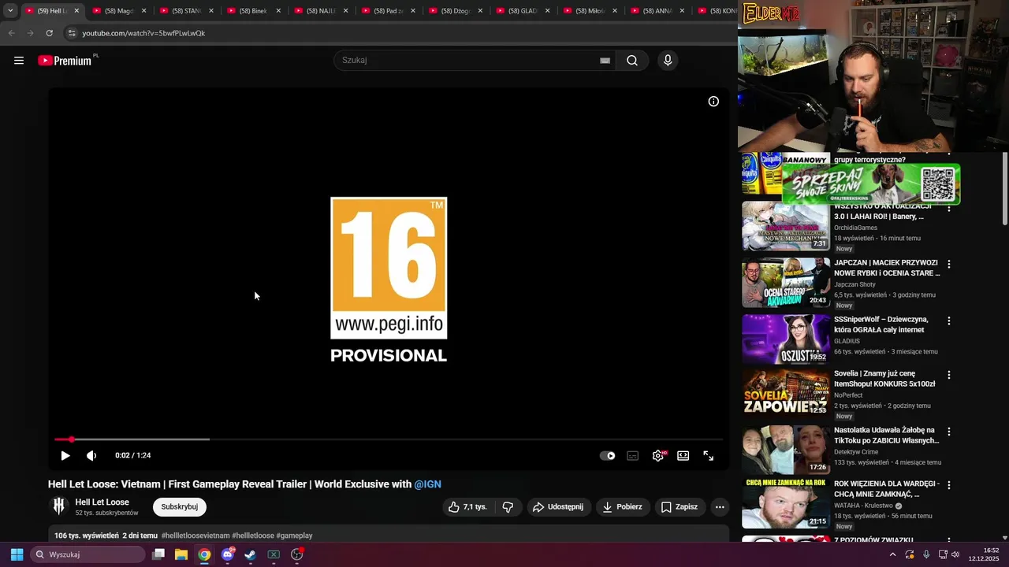This screenshot has width=1009, height=567.
Task: Show video info cards icon
Action: click(x=713, y=102)
